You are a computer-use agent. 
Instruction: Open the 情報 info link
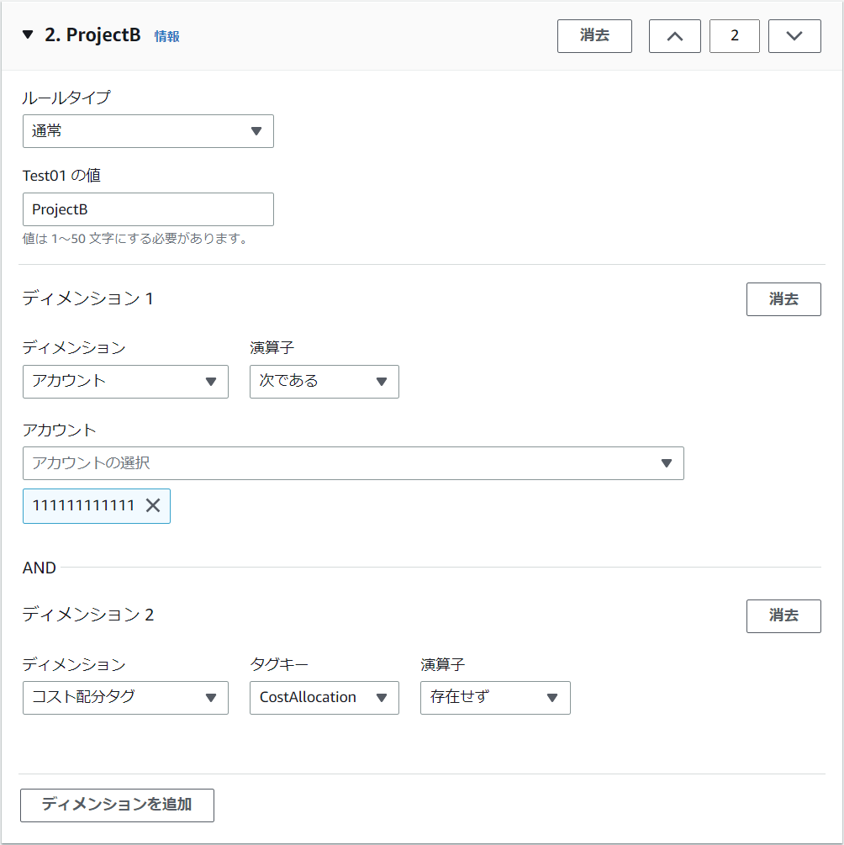(x=166, y=36)
